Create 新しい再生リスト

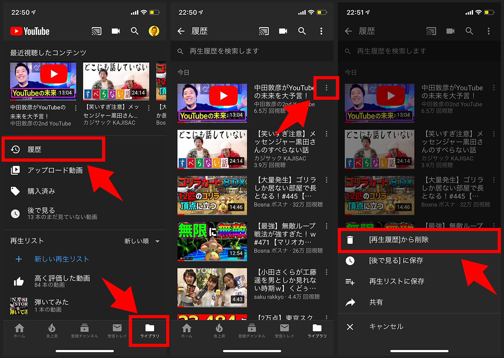(85, 259)
